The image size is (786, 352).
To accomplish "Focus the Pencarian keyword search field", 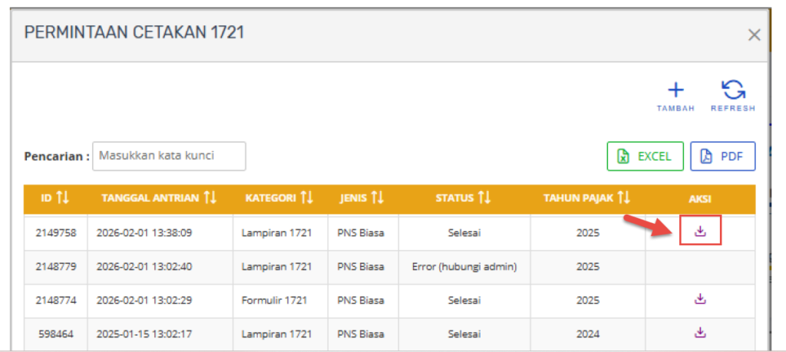I will pos(169,156).
